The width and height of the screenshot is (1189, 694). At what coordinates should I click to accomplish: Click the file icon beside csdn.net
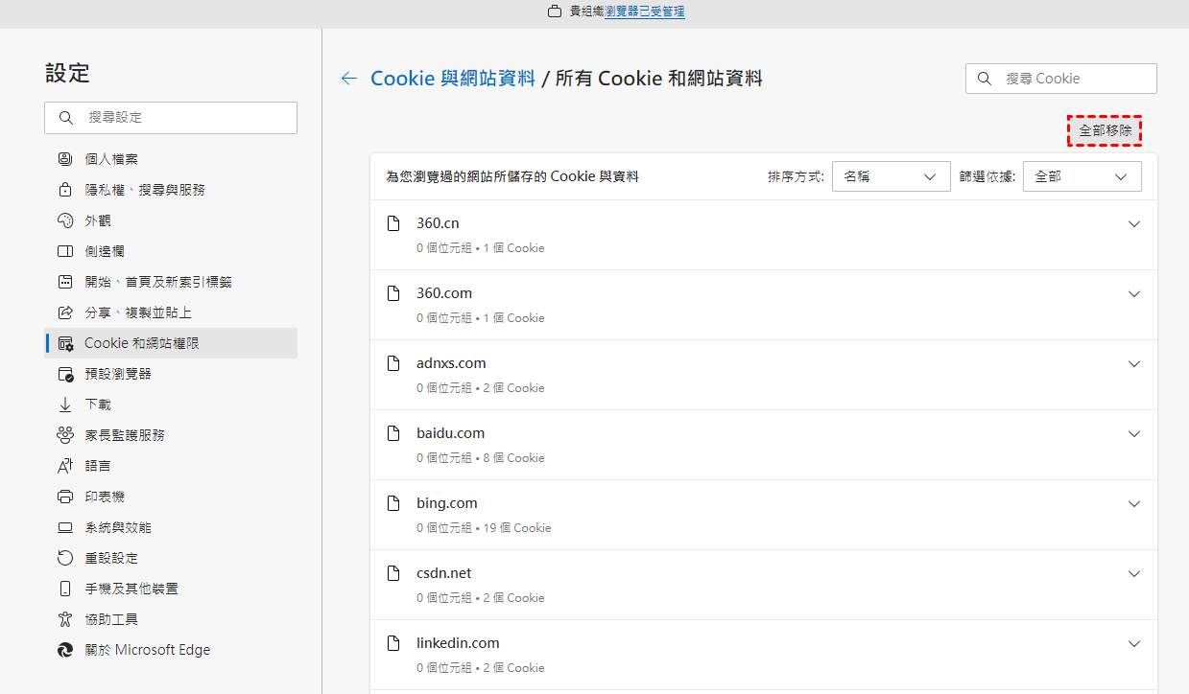392,573
